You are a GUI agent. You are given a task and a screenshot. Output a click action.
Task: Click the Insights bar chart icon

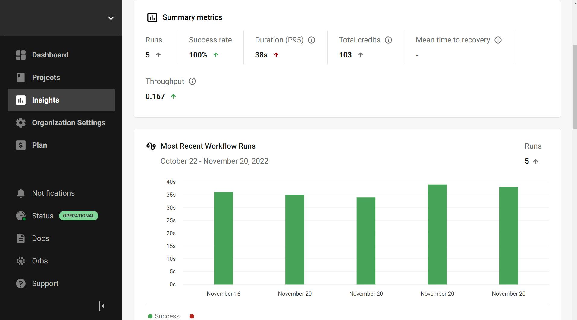(x=21, y=100)
